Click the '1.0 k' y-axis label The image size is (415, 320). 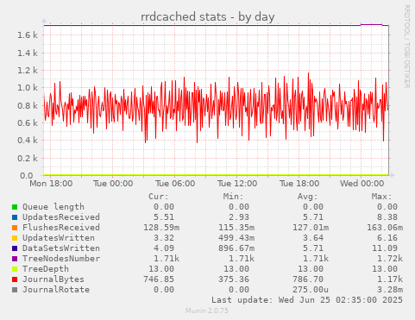(x=28, y=88)
